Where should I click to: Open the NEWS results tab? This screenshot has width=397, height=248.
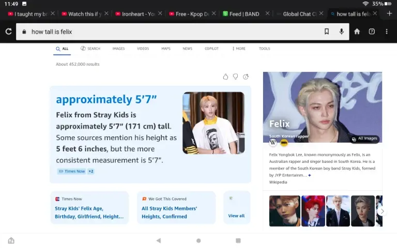click(x=187, y=49)
